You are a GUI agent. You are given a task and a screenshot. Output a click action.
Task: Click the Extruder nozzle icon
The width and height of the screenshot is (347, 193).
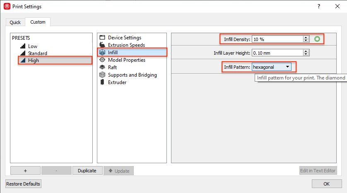pyautogui.click(x=102, y=82)
